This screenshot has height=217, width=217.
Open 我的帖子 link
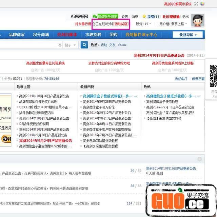pos(181,79)
